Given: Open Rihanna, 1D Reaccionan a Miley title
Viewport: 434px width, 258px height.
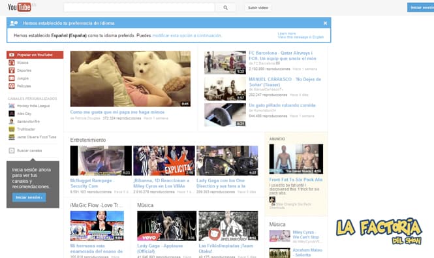Looking at the screenshot, I should [161, 183].
